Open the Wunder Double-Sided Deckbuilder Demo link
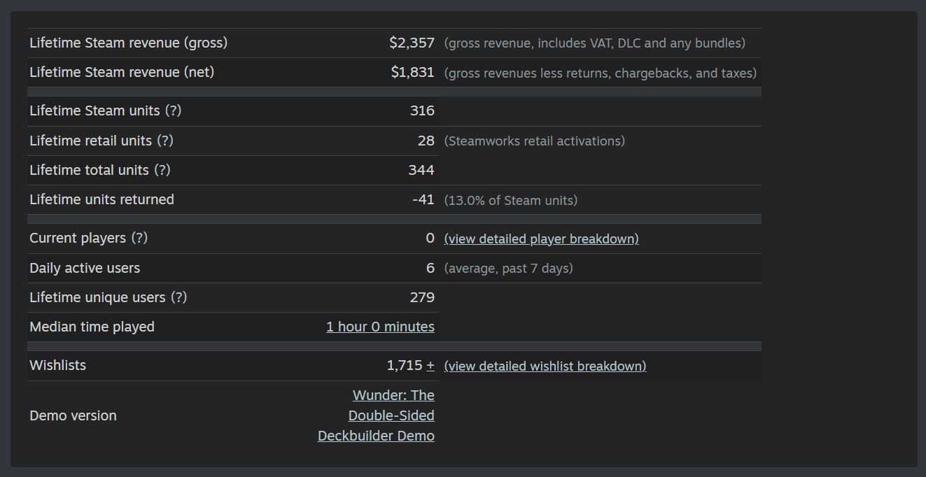Image resolution: width=926 pixels, height=477 pixels. point(376,415)
